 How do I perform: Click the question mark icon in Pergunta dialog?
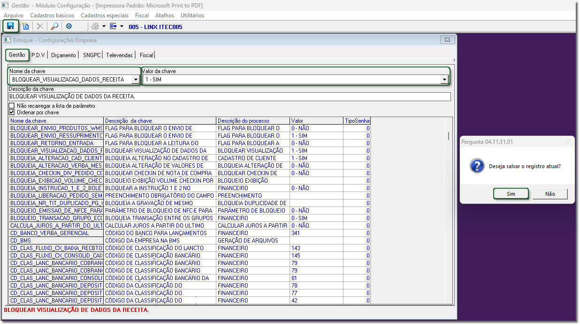click(477, 166)
